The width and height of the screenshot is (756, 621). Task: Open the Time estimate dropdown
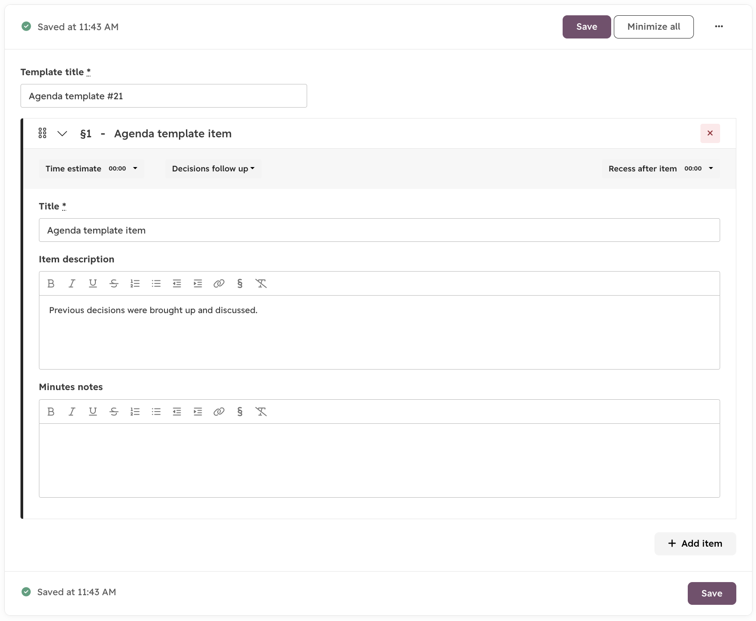91,169
